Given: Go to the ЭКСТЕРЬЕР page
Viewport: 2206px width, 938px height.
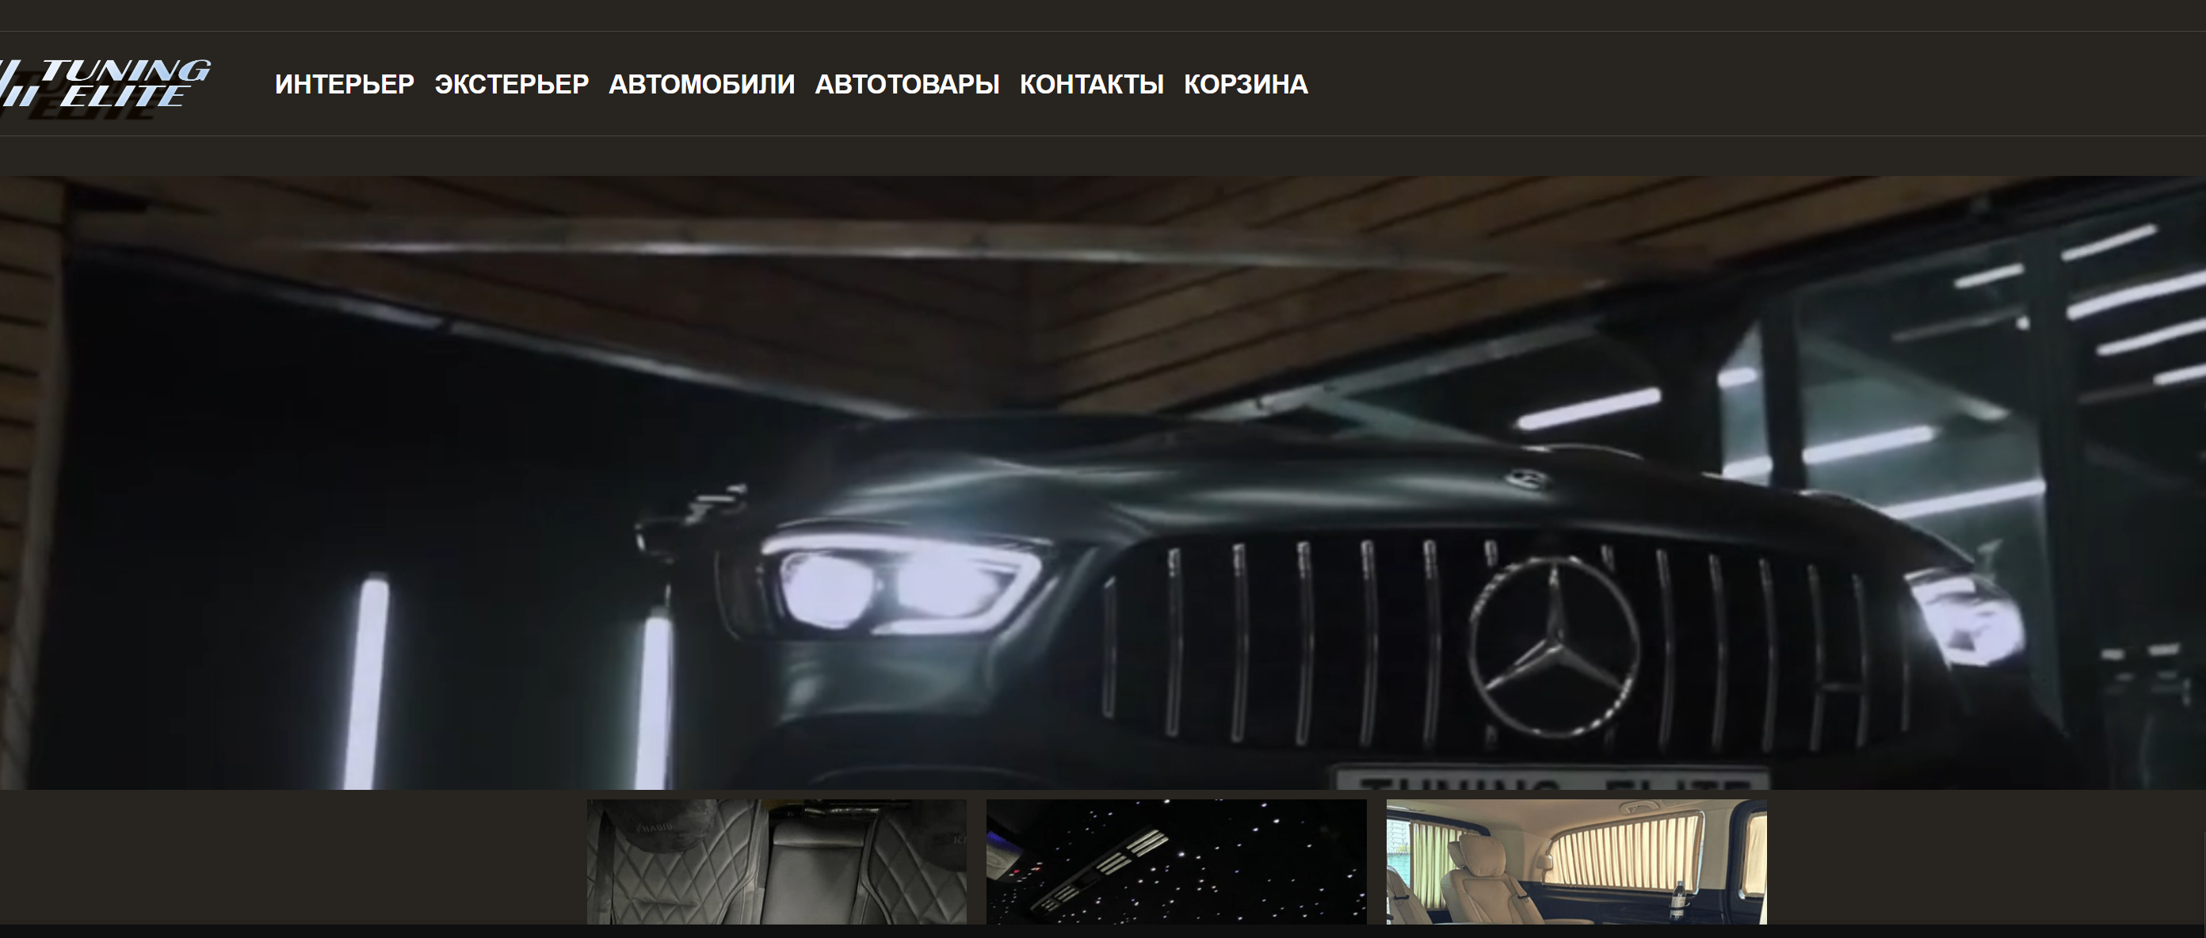Looking at the screenshot, I should pyautogui.click(x=511, y=84).
